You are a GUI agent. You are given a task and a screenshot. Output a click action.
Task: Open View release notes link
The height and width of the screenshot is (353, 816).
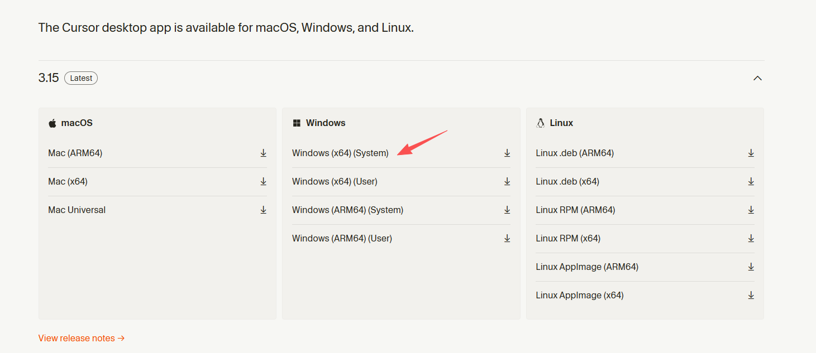pos(82,338)
